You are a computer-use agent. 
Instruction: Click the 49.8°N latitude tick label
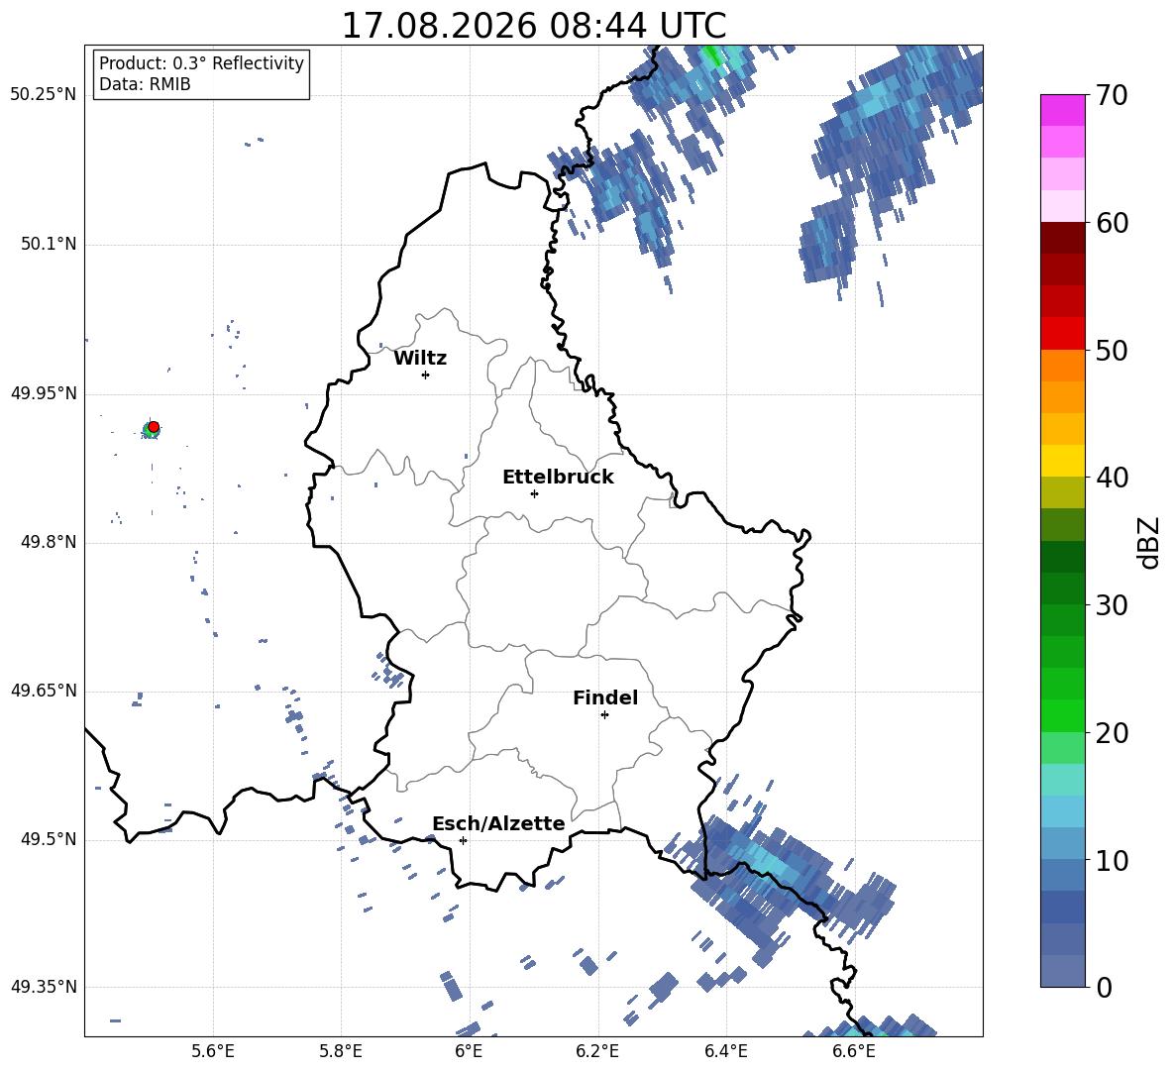(x=44, y=542)
